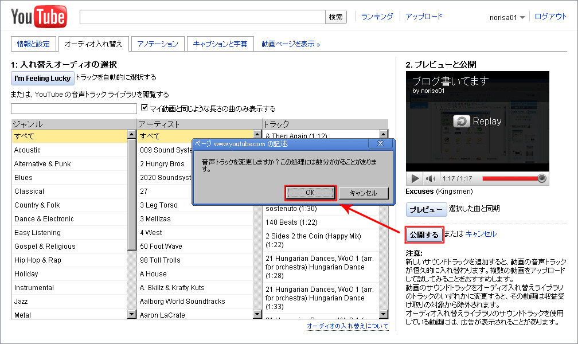Click the video preview title ブログ書いてます
This screenshot has height=344, width=578.
pos(450,81)
